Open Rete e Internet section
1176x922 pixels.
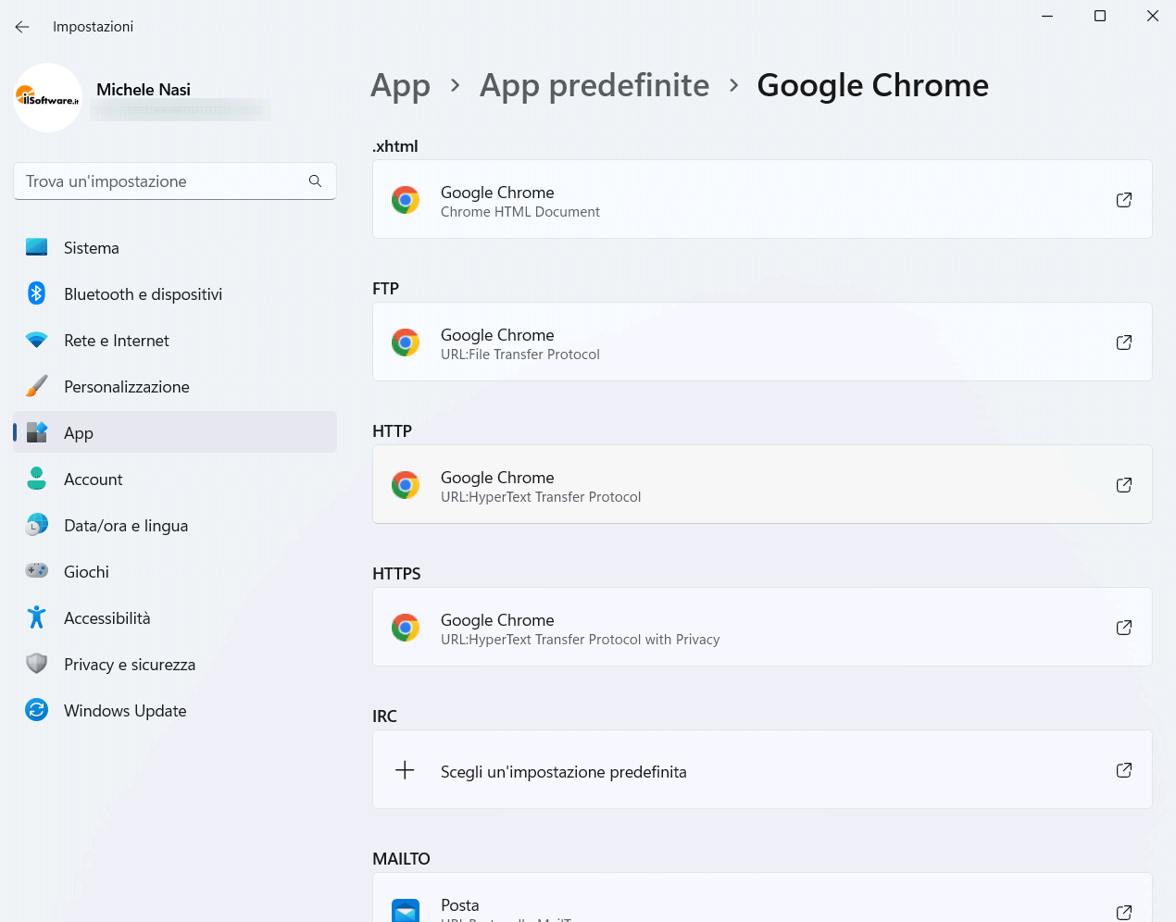click(175, 341)
